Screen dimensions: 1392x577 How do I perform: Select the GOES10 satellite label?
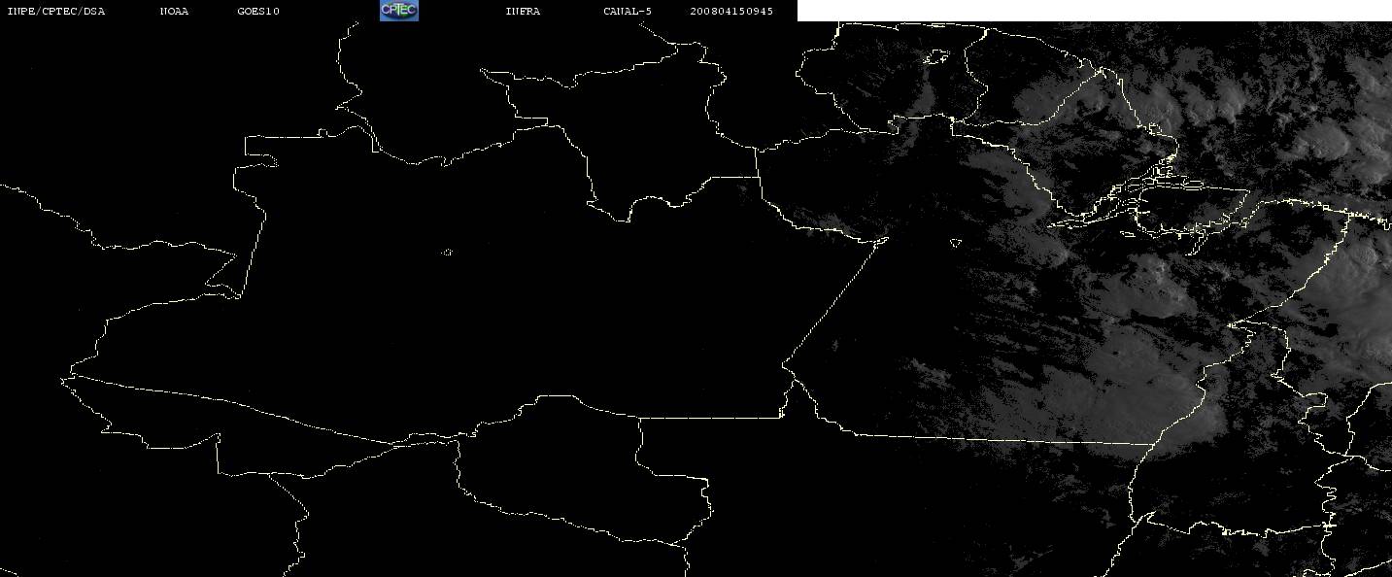pos(258,12)
